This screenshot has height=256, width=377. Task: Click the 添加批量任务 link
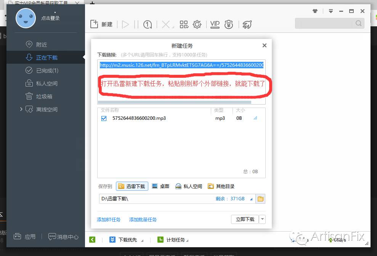coord(143,219)
